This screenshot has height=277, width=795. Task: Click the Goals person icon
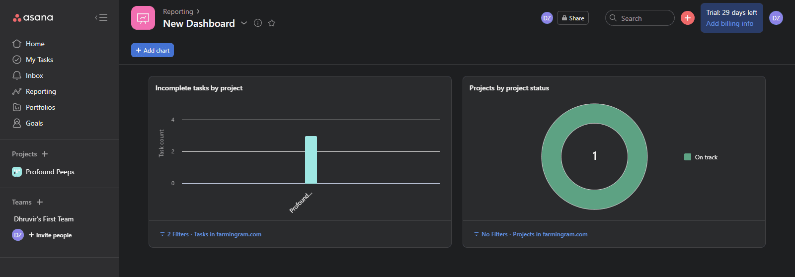(17, 123)
